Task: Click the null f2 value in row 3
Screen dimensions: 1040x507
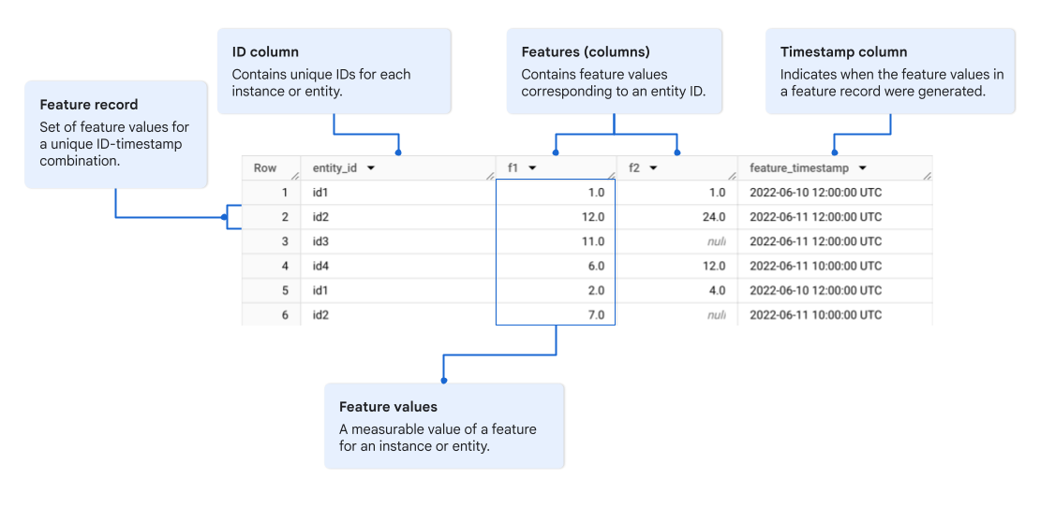Action: coord(717,241)
